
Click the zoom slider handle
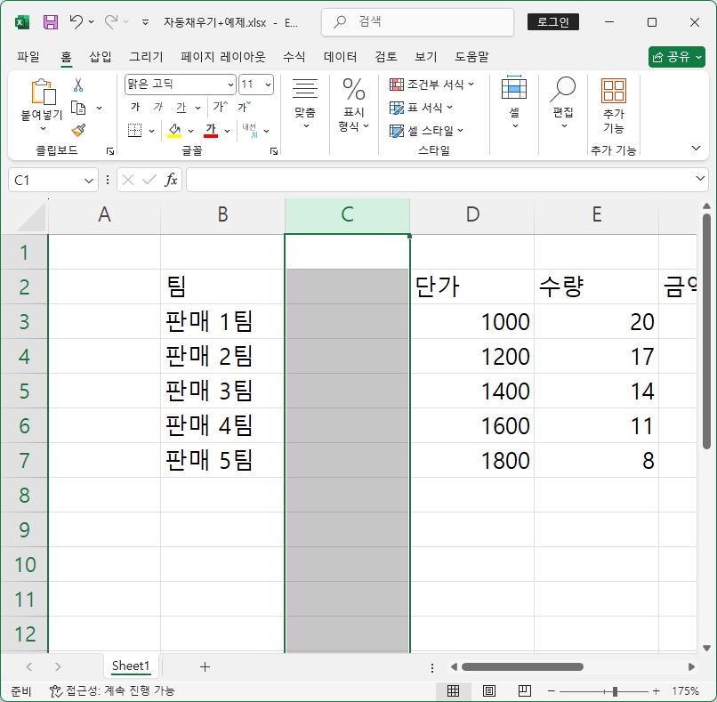click(x=615, y=691)
